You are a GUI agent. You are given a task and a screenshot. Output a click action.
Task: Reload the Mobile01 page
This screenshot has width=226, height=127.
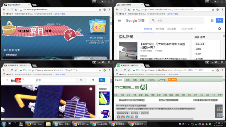pos(125,70)
